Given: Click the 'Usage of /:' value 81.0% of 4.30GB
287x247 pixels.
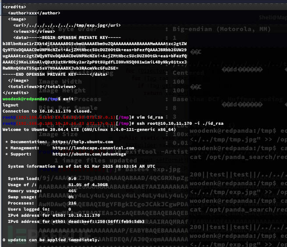Looking at the screenshot, I should pyautogui.click(x=88, y=185).
